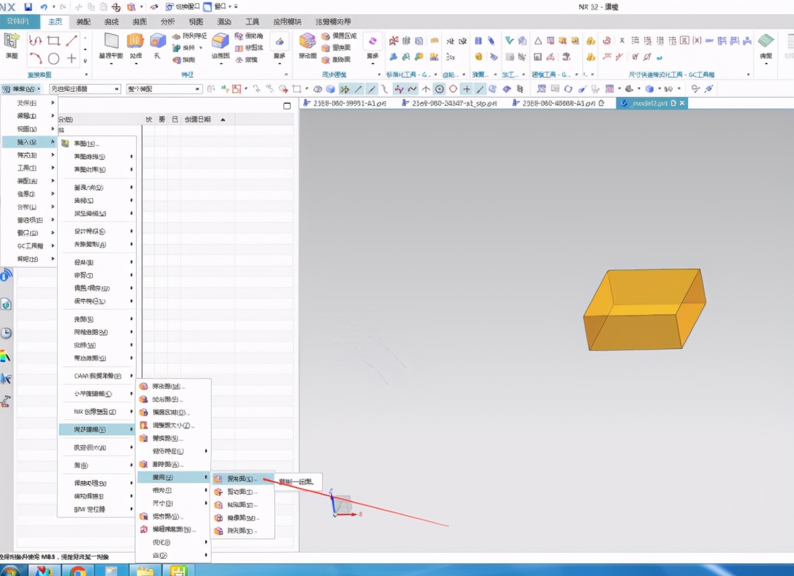Open the selection filter combo box
Screen dimensions: 794x576
[85, 89]
